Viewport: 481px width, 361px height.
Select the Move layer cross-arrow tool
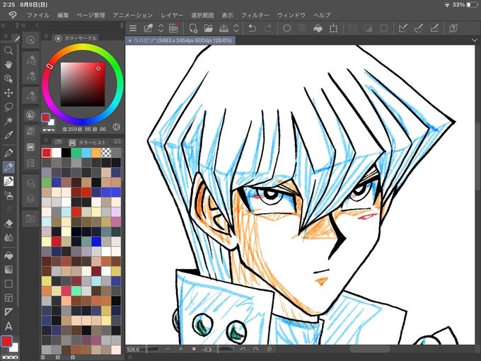tap(8, 93)
